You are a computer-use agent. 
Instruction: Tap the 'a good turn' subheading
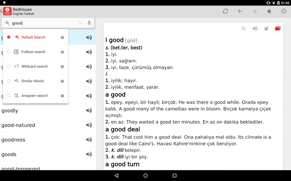(122, 164)
